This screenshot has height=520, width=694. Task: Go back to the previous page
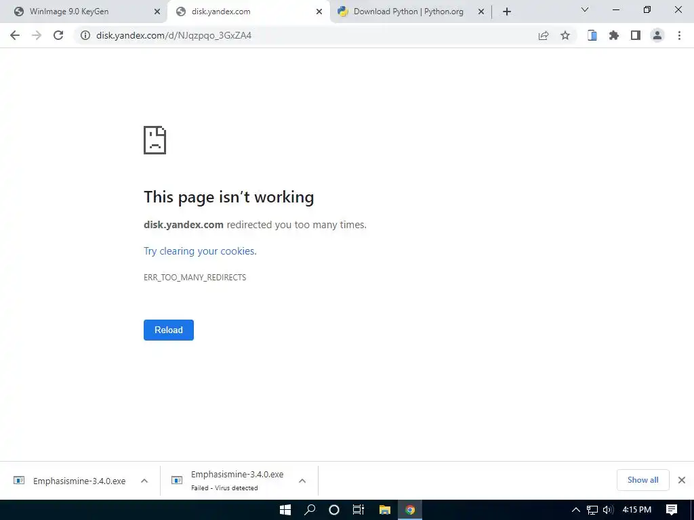15,35
